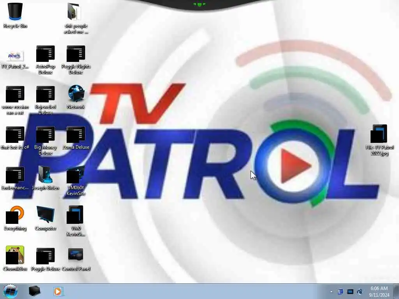Image resolution: width=399 pixels, height=299 pixels.
Task: Select the File- TV Patrol 2022.jpg icon
Action: pyautogui.click(x=379, y=140)
